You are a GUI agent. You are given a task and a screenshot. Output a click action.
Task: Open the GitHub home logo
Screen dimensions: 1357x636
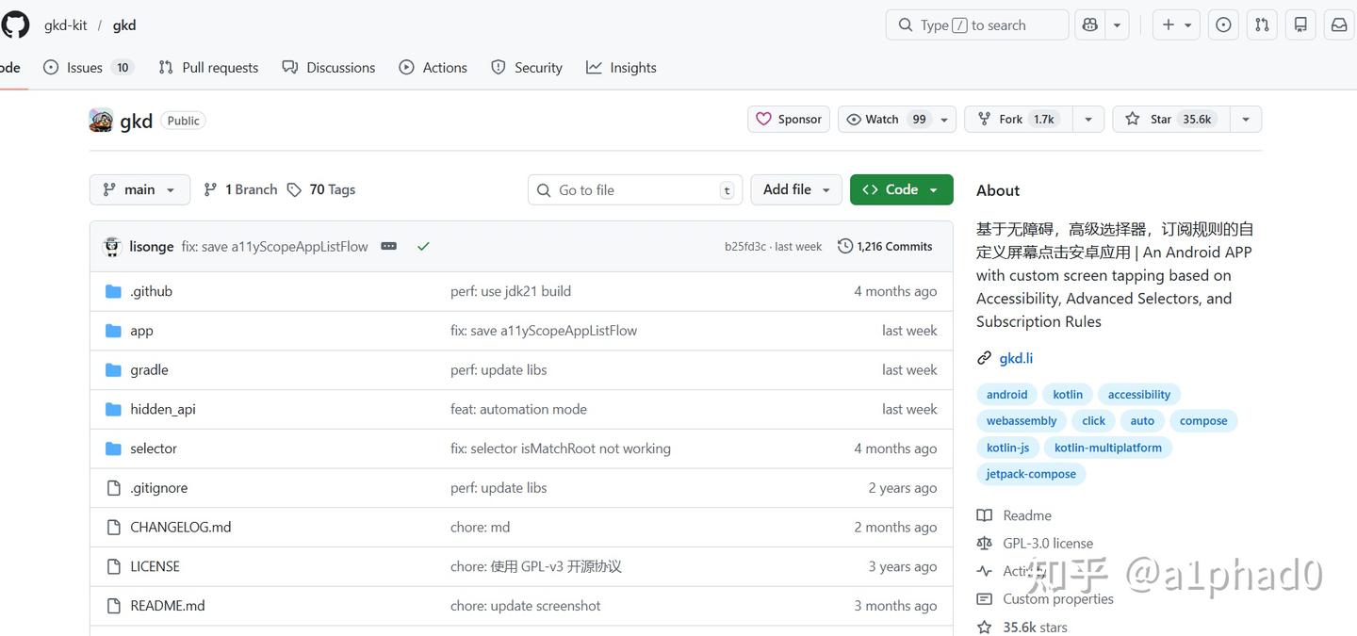click(15, 25)
